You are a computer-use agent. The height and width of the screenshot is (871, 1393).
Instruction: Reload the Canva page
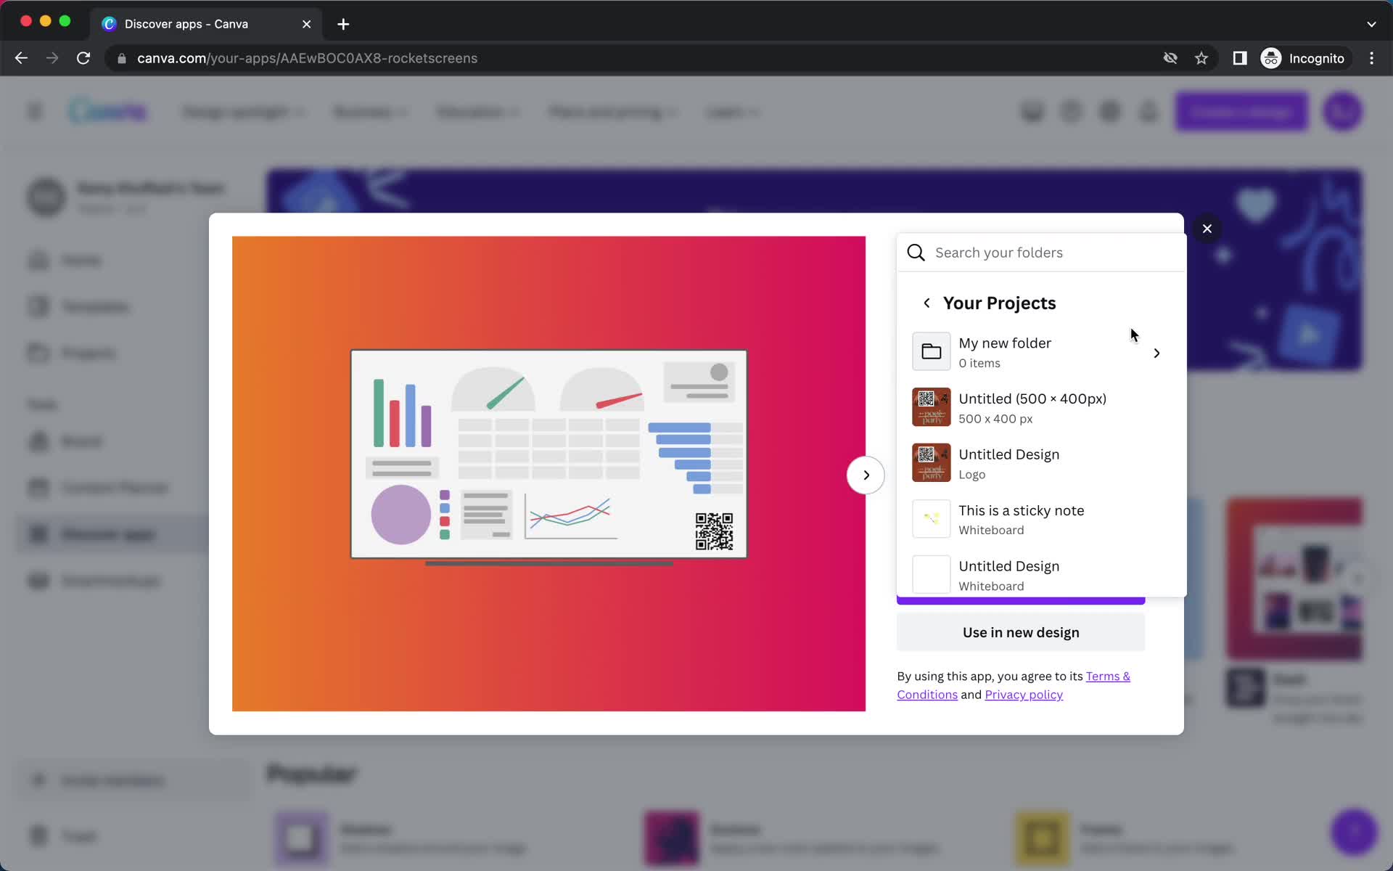83,58
